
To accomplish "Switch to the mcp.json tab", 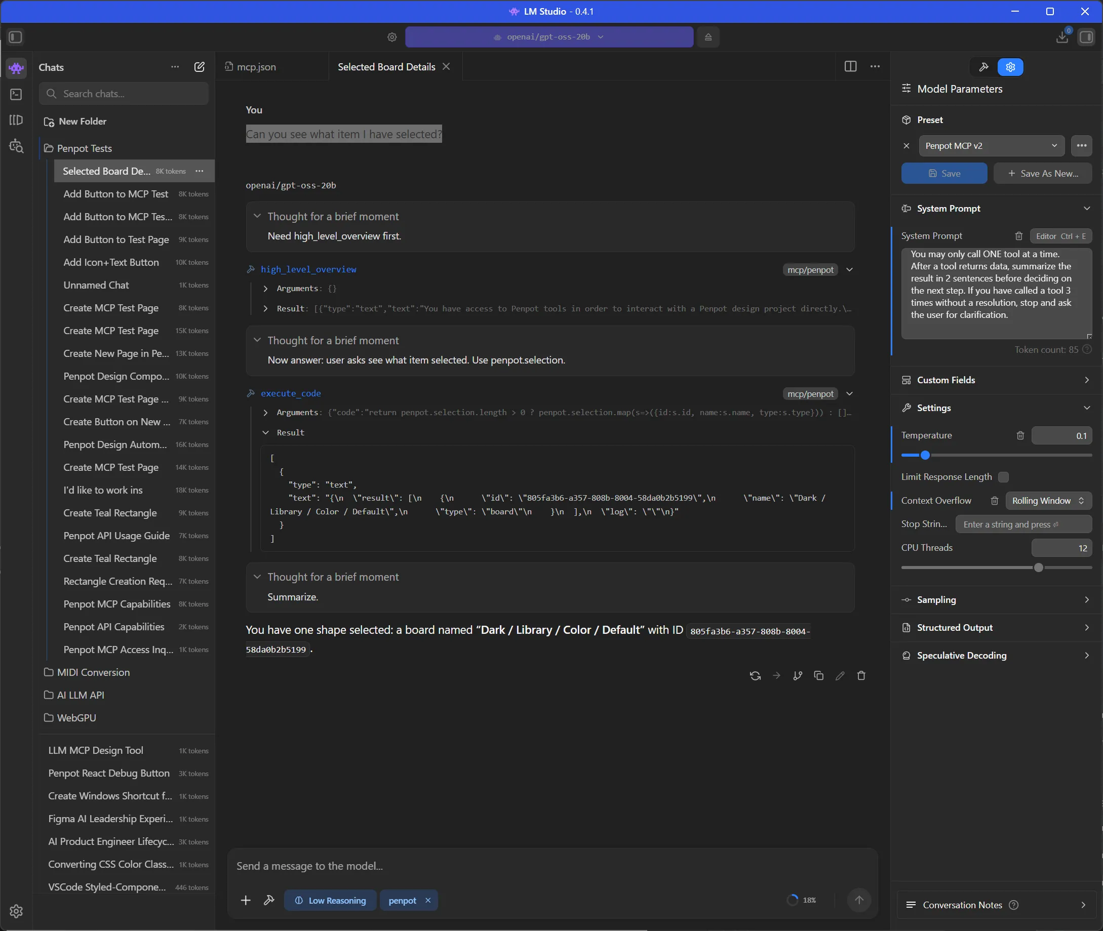I will pos(255,67).
